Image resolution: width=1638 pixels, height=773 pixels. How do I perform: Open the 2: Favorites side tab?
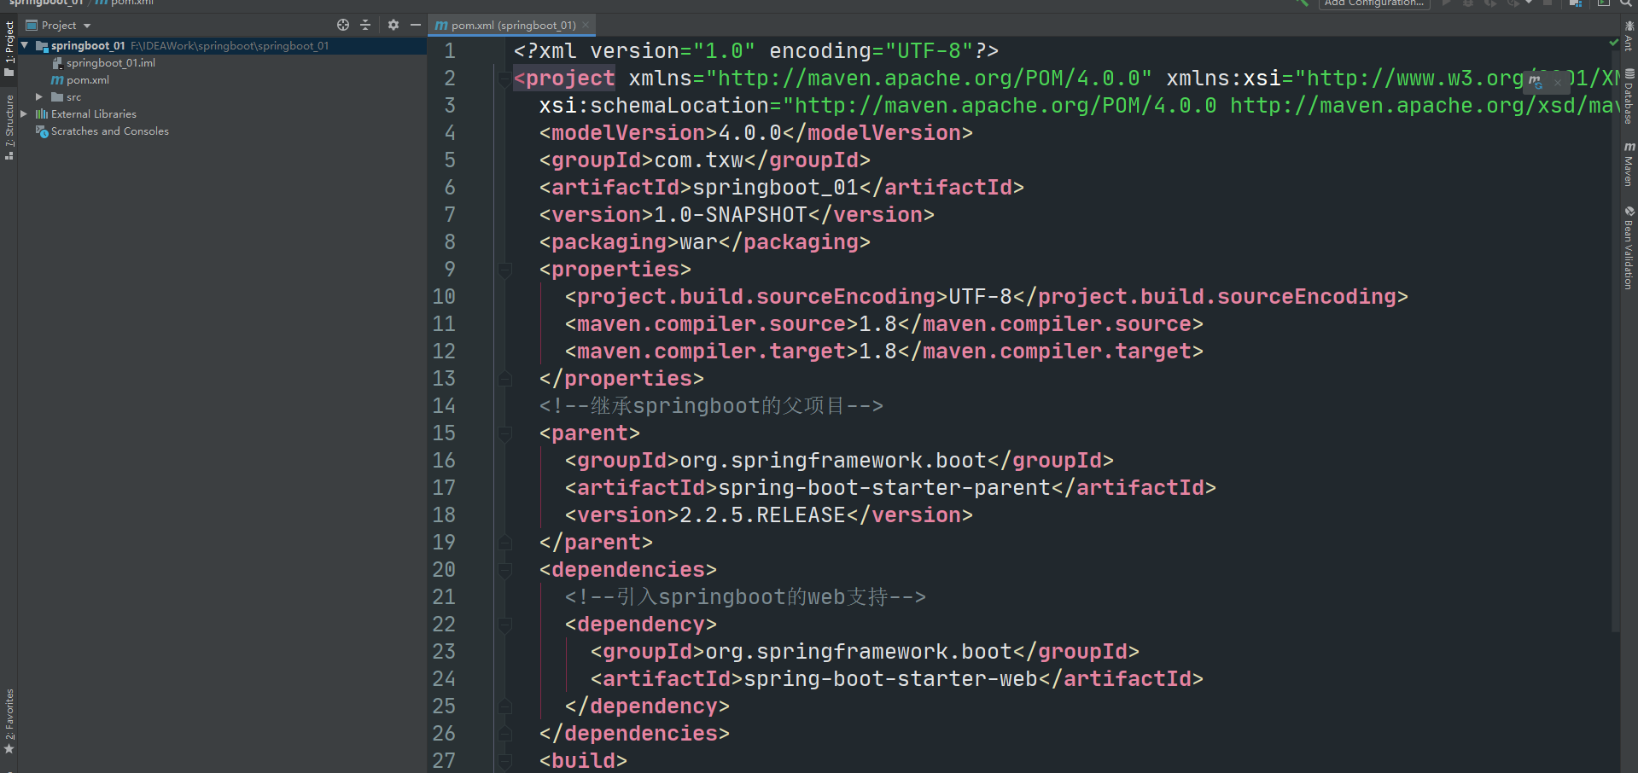click(x=9, y=722)
